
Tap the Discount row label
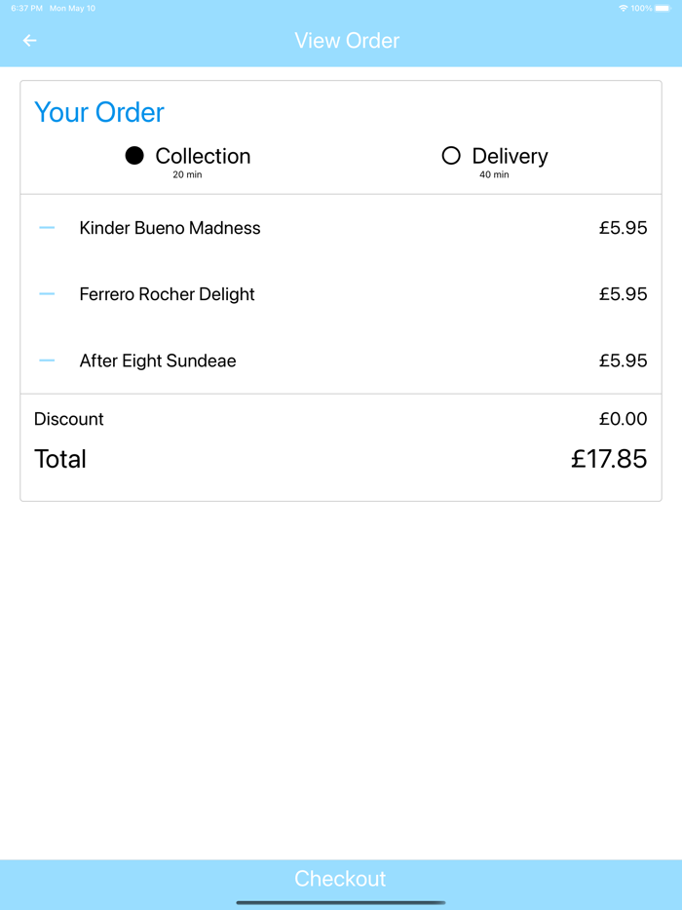point(69,419)
